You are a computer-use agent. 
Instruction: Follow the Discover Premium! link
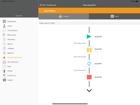point(14,58)
